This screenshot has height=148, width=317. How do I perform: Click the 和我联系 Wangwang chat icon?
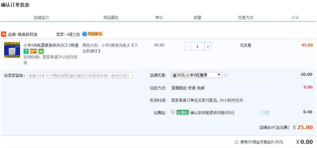coord(93,34)
